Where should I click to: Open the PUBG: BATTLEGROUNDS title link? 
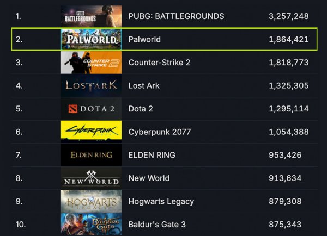tap(176, 16)
